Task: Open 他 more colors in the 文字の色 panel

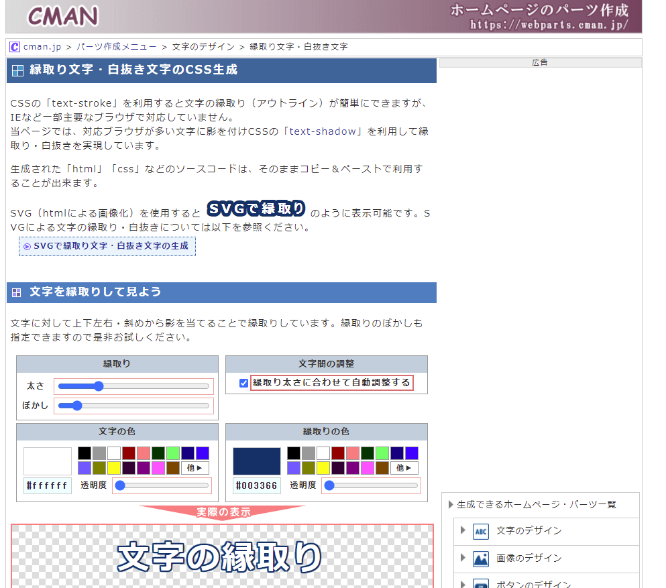Action: [195, 468]
